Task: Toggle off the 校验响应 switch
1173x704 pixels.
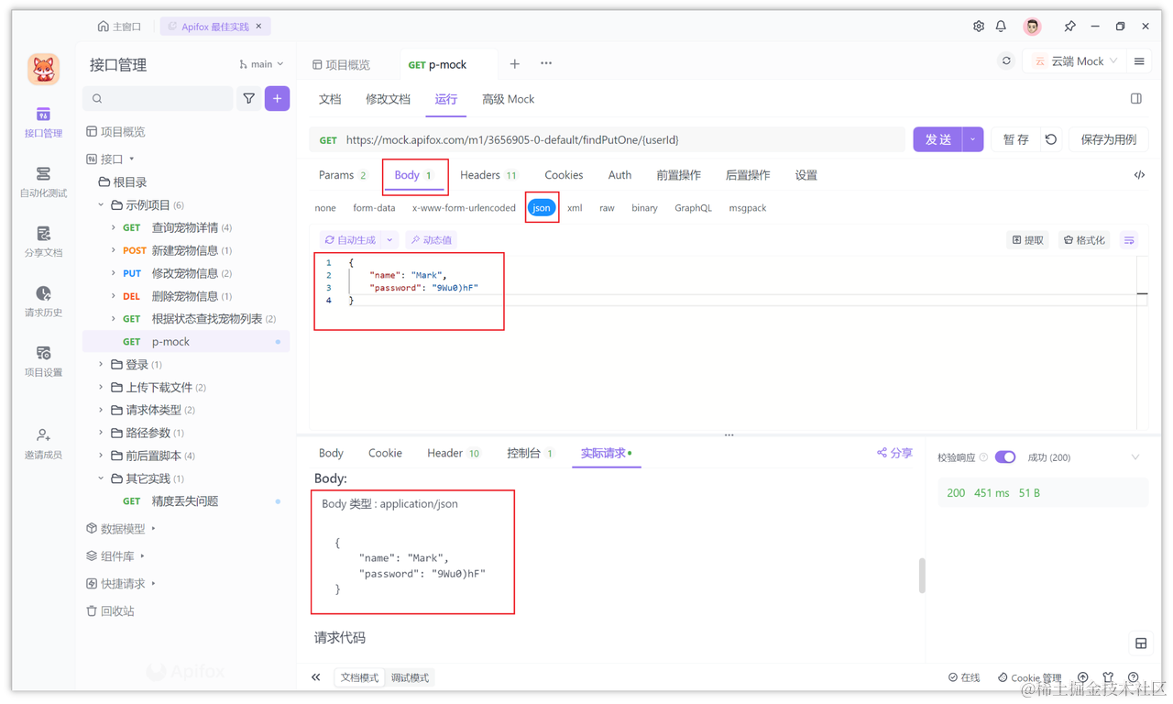Action: coord(1005,456)
